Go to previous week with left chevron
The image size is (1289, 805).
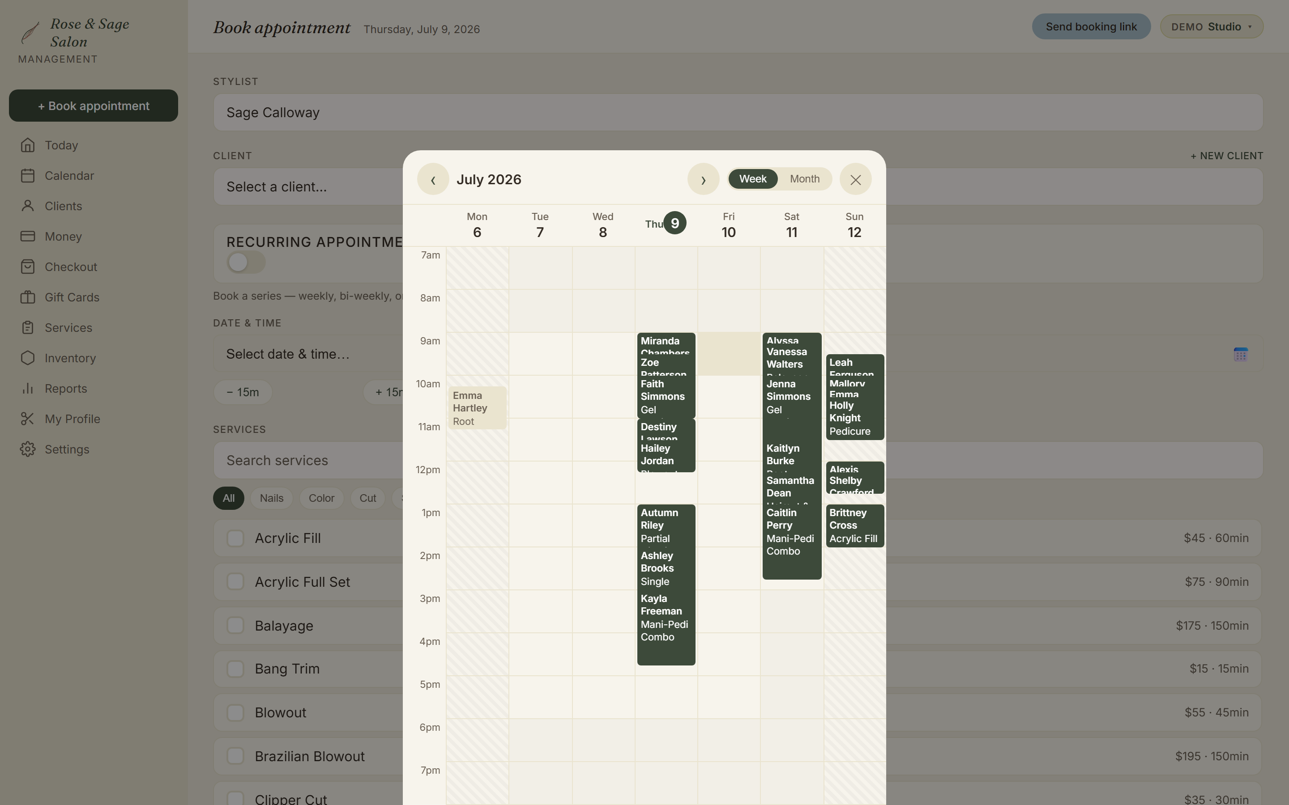[433, 179]
